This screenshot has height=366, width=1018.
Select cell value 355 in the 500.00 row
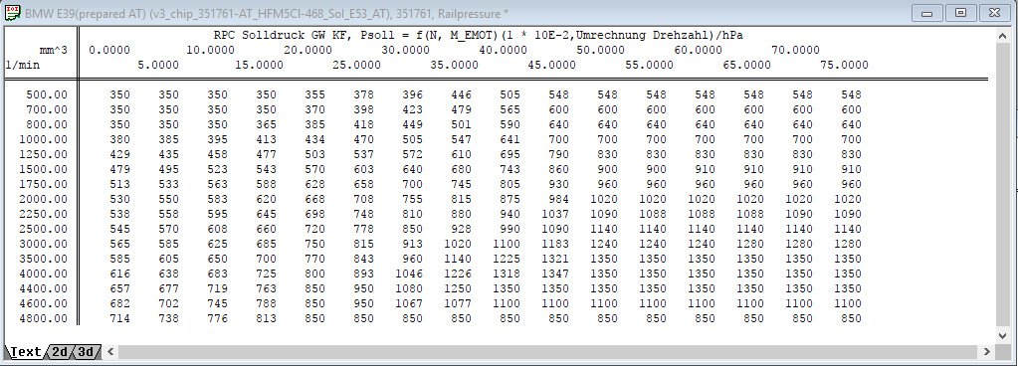click(x=314, y=94)
